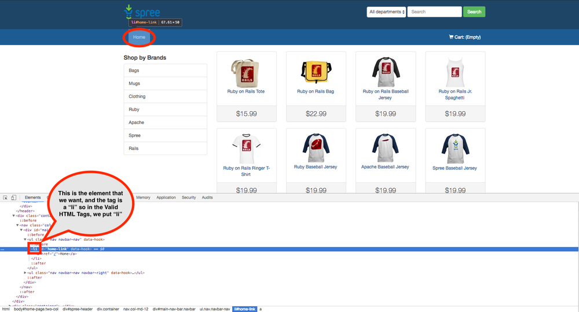Click the Apache Baseball Jersey title link
This screenshot has width=579, height=312.
click(x=385, y=167)
